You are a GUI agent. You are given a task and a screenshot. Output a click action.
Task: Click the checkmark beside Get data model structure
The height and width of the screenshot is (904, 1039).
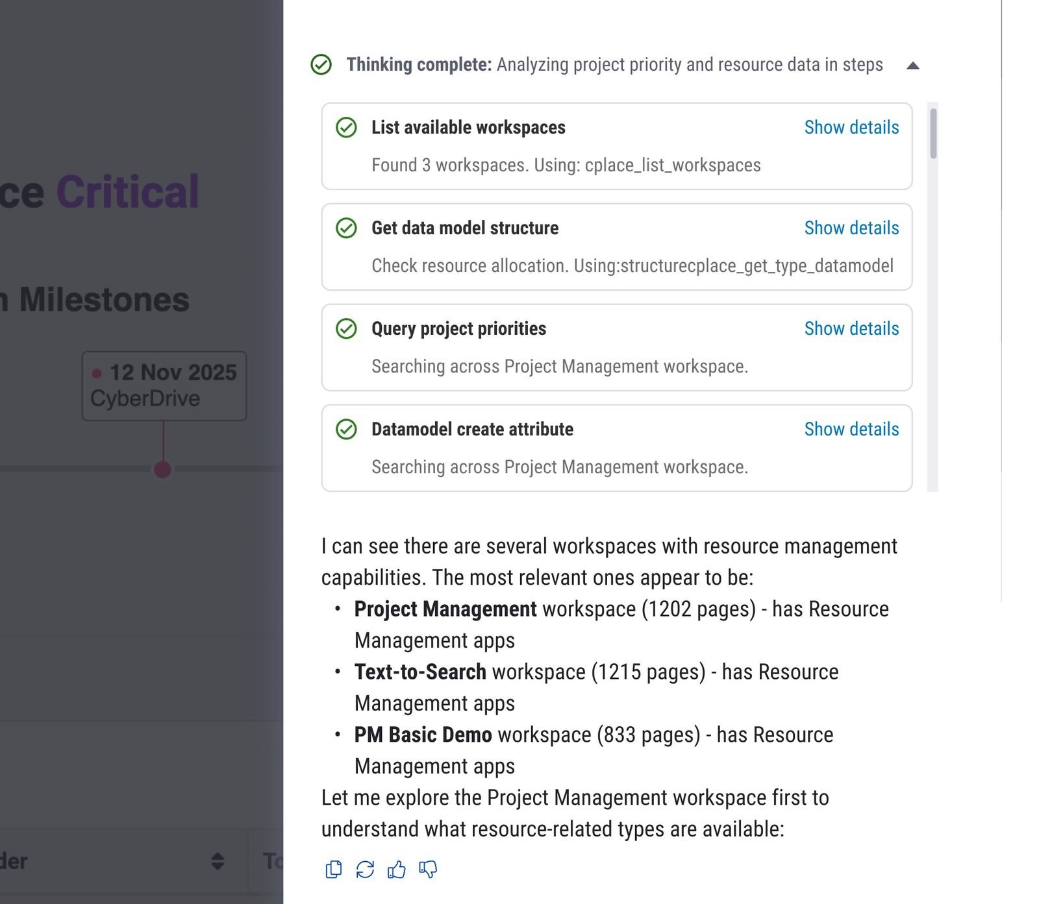346,228
